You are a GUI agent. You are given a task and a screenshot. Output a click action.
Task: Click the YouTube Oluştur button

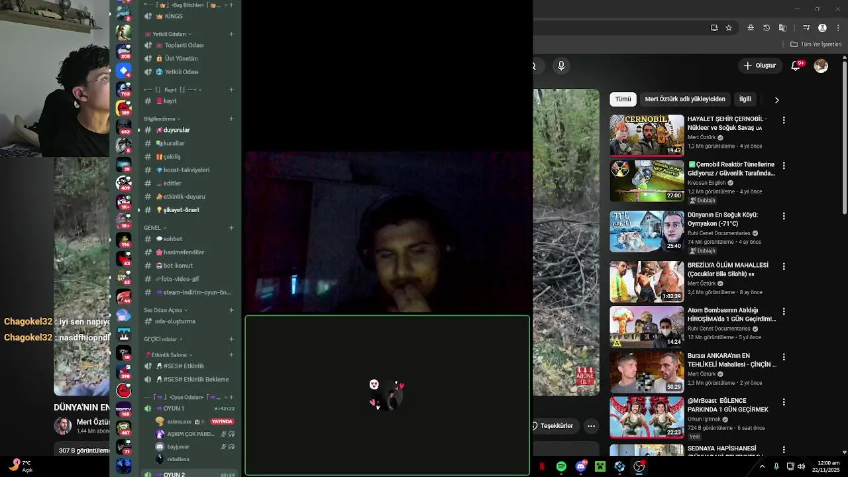(x=759, y=66)
